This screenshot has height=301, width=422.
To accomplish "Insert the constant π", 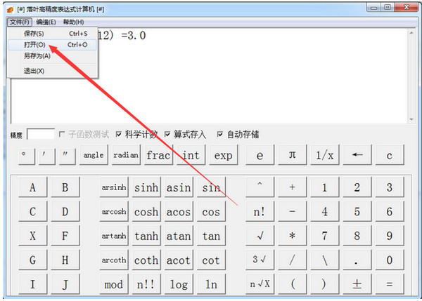I will pyautogui.click(x=293, y=155).
